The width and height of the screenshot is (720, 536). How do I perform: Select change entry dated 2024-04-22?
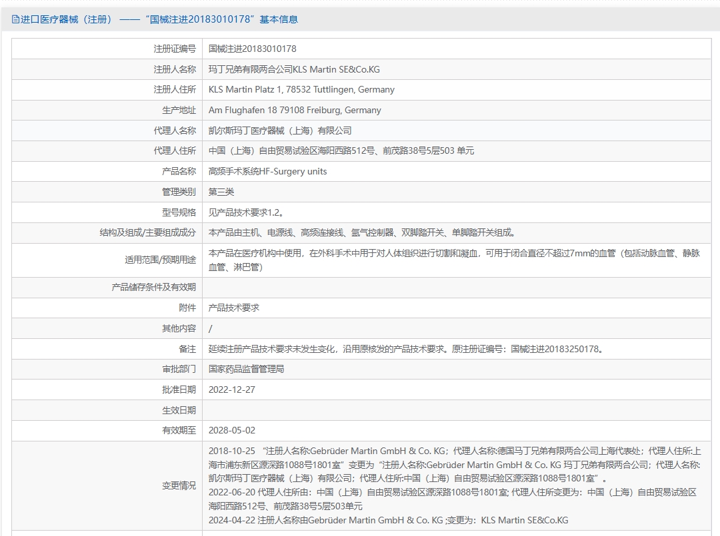tap(389, 521)
